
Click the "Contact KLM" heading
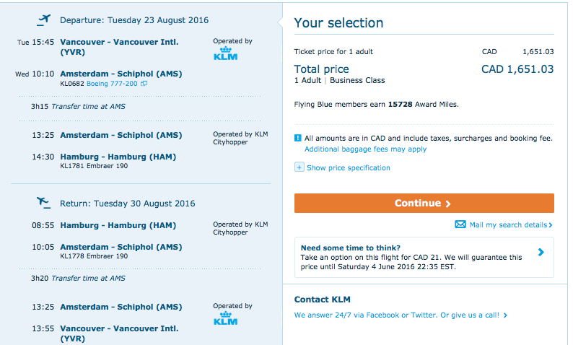[x=323, y=299]
